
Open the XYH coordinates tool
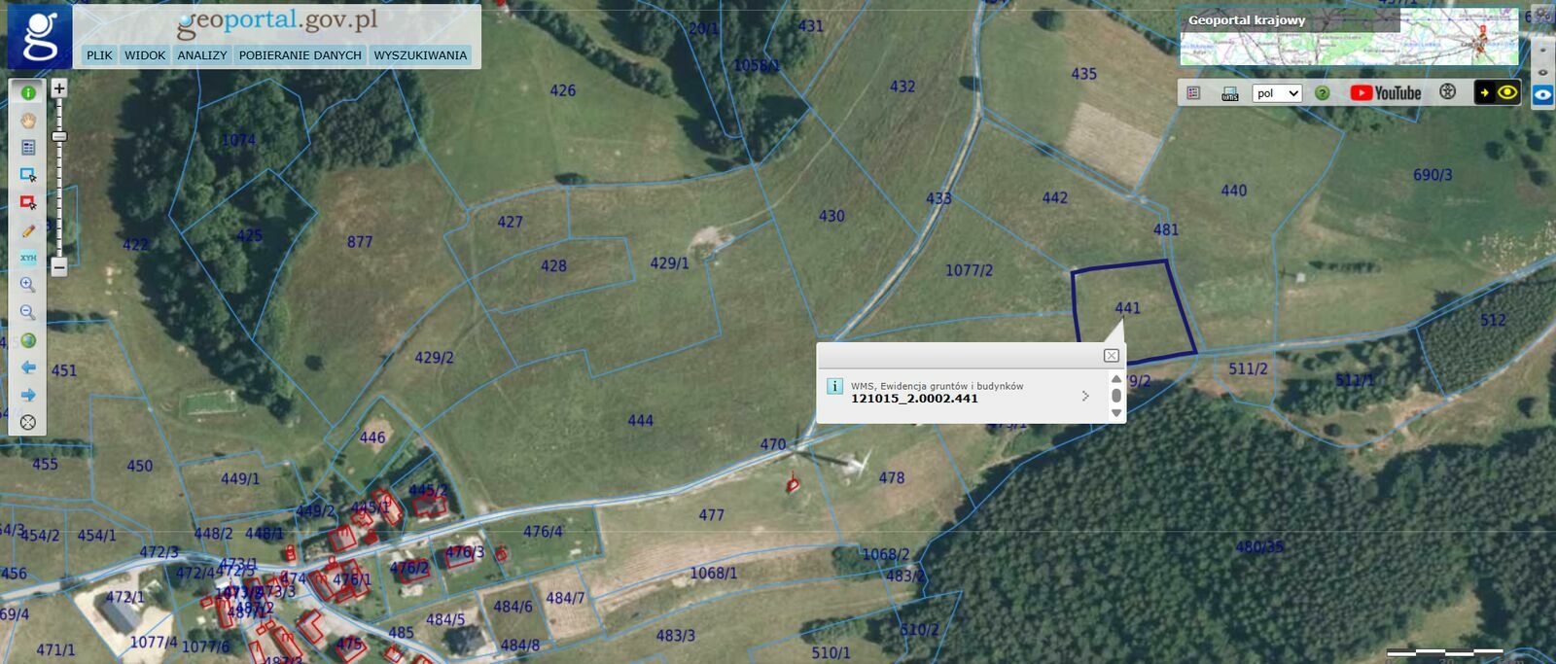(28, 258)
